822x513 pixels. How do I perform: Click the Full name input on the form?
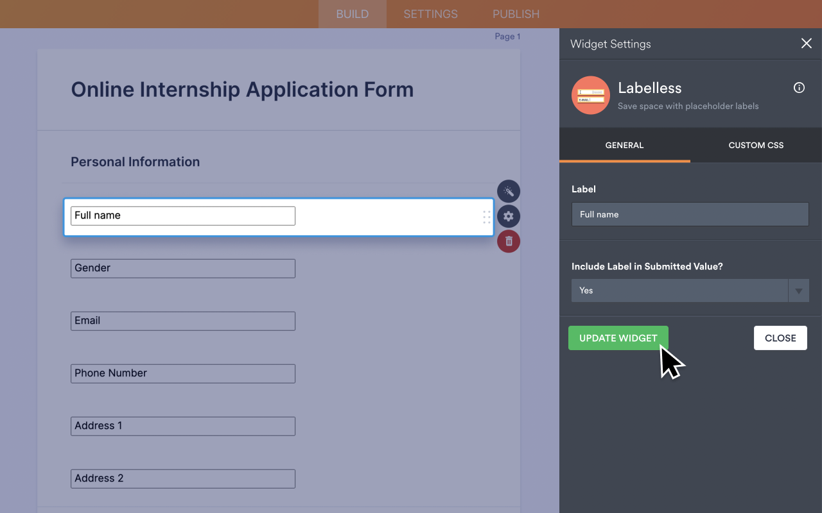tap(182, 215)
